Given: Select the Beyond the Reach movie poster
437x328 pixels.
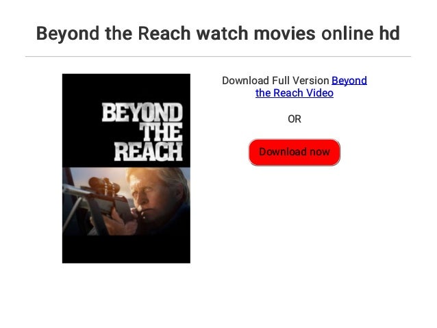Looking at the screenshot, I should pyautogui.click(x=126, y=168).
